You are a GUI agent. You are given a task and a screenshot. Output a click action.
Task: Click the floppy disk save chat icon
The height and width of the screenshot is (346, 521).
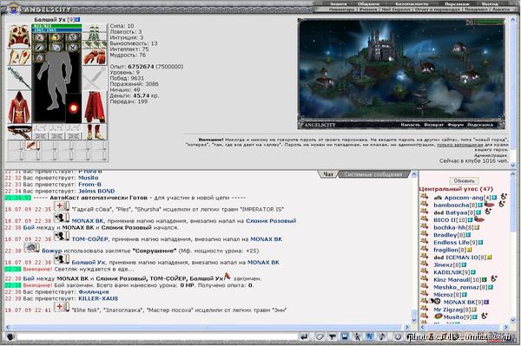[x=345, y=337]
